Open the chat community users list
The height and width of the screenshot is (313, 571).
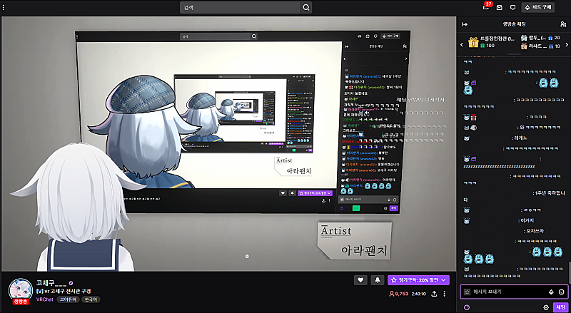pyautogui.click(x=564, y=24)
